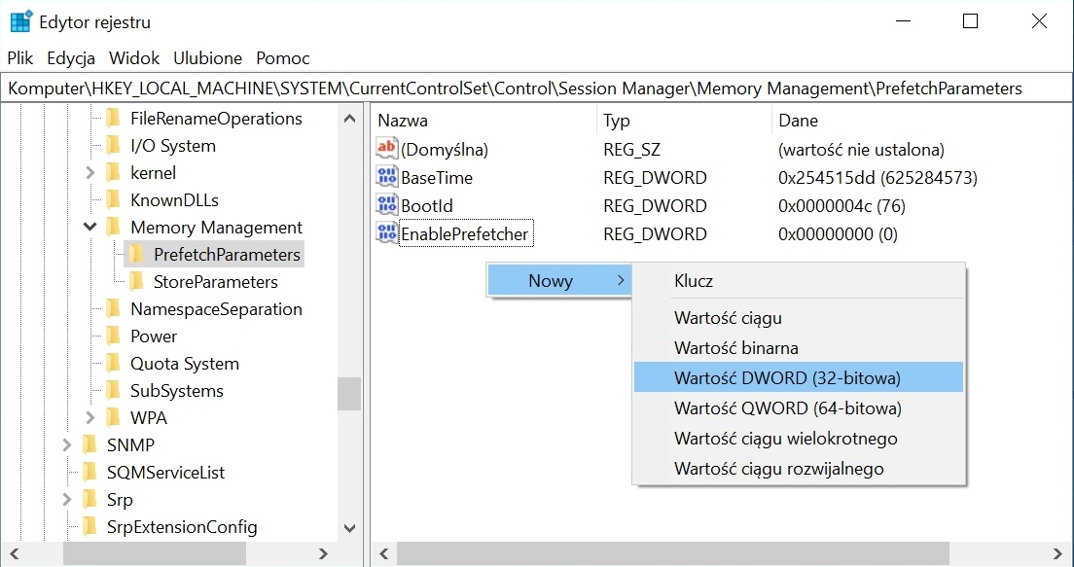Collapse the Memory Management tree node
Viewport: 1074px width, 567px height.
coord(90,228)
